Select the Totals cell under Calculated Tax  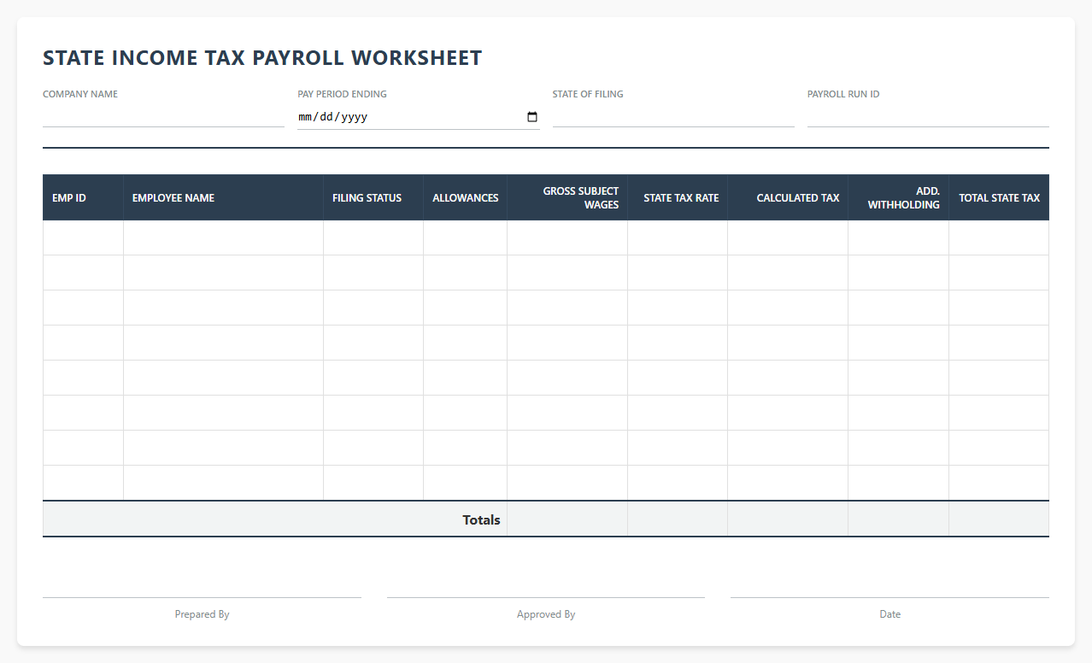pos(788,519)
